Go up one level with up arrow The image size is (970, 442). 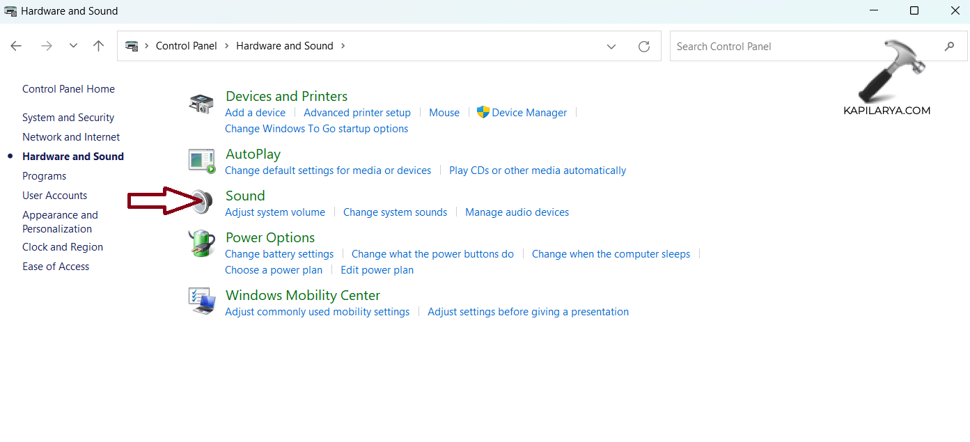click(x=99, y=46)
